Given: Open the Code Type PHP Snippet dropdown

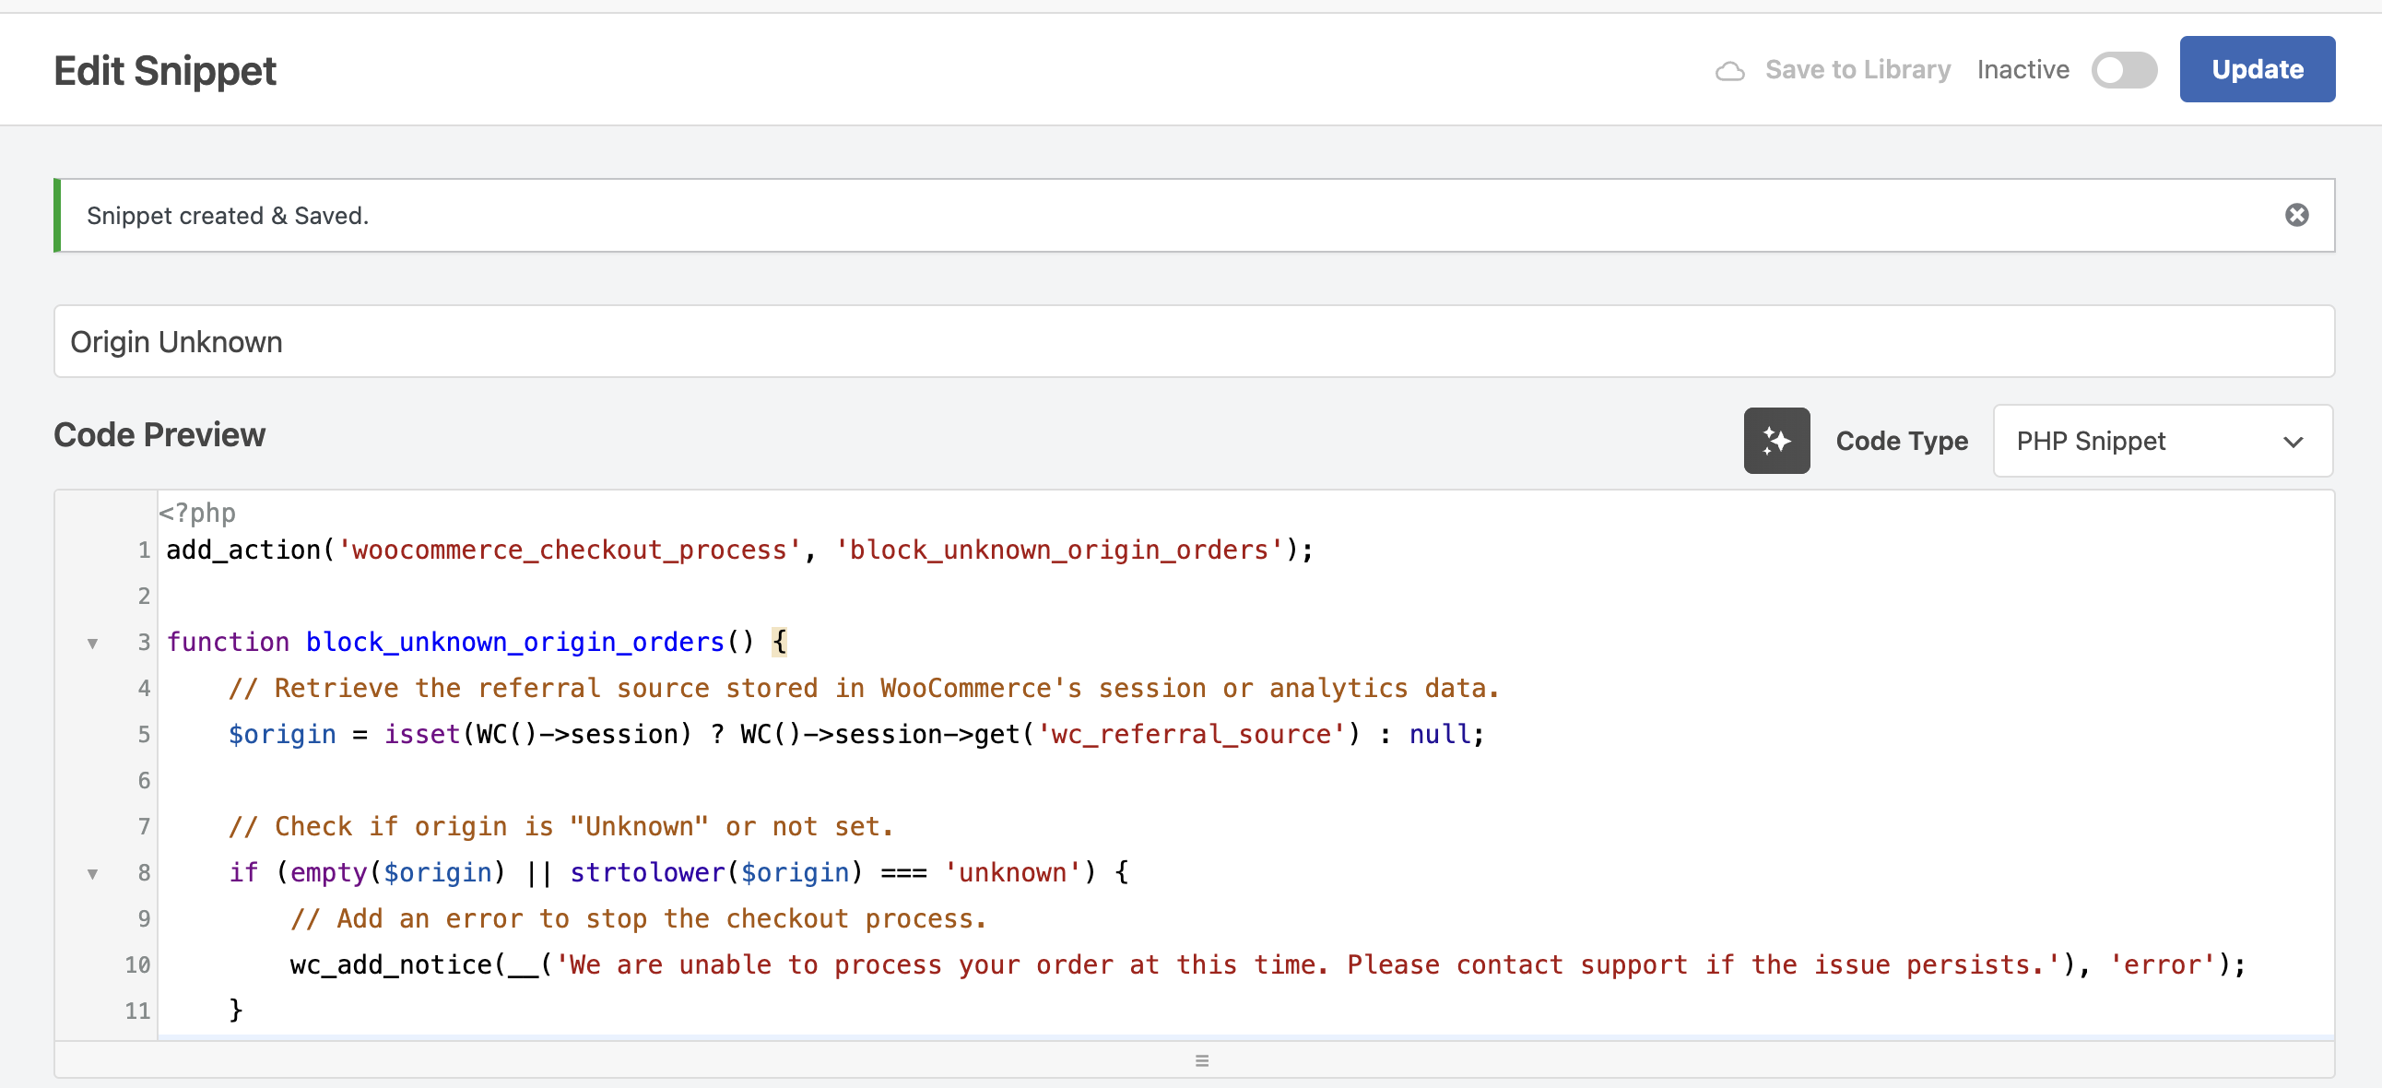Looking at the screenshot, I should [2162, 441].
